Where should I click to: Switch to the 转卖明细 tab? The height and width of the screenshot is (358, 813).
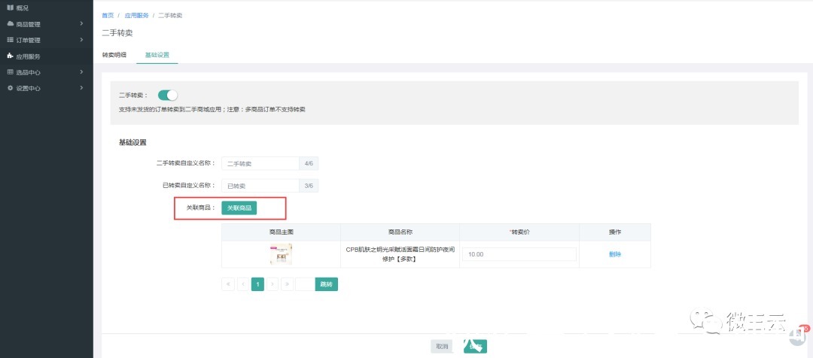tap(114, 54)
